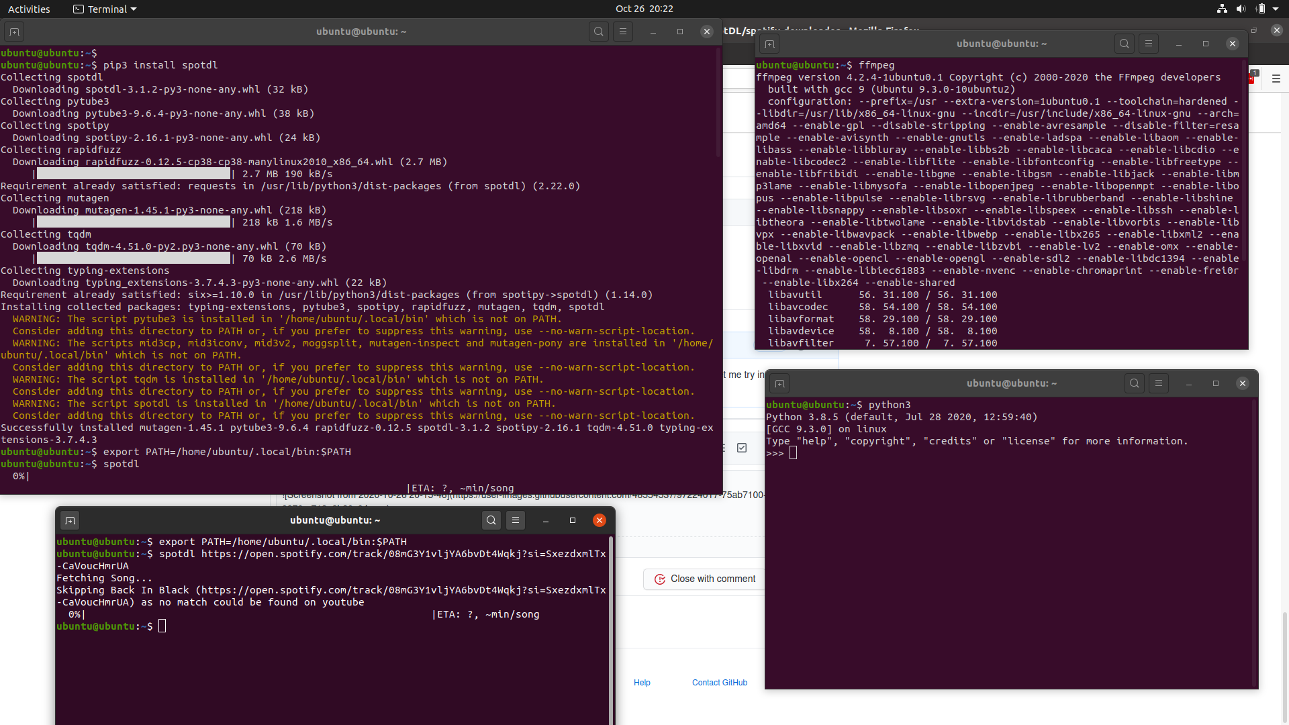The width and height of the screenshot is (1289, 725).
Task: Open the Activities overview
Action: [x=29, y=9]
